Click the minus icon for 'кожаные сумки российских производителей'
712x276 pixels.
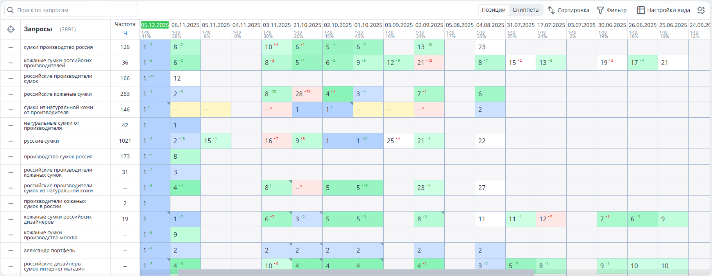click(11, 63)
